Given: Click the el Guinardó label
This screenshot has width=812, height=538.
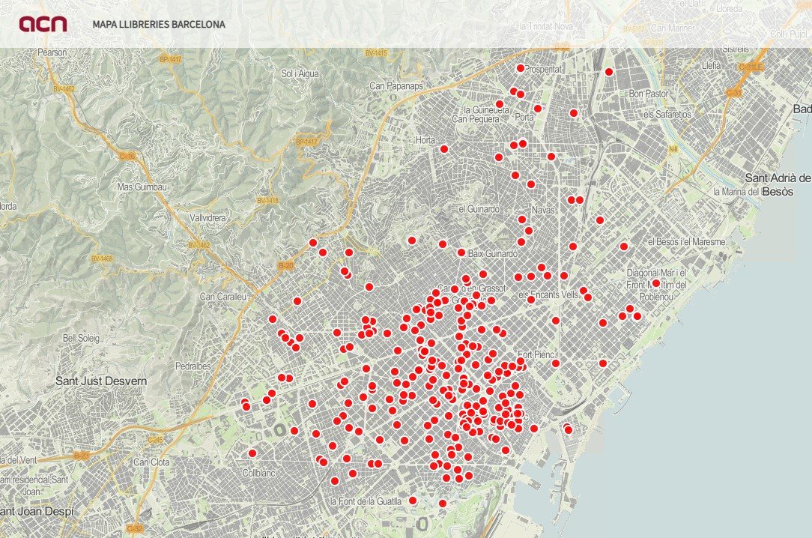Looking at the screenshot, I should pyautogui.click(x=479, y=209).
